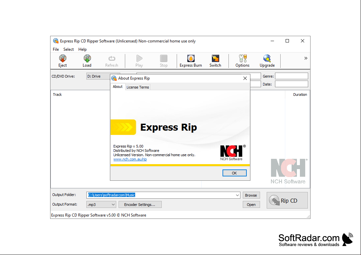This screenshot has height=255, width=361.
Task: Open the Help menu
Action: (82, 49)
